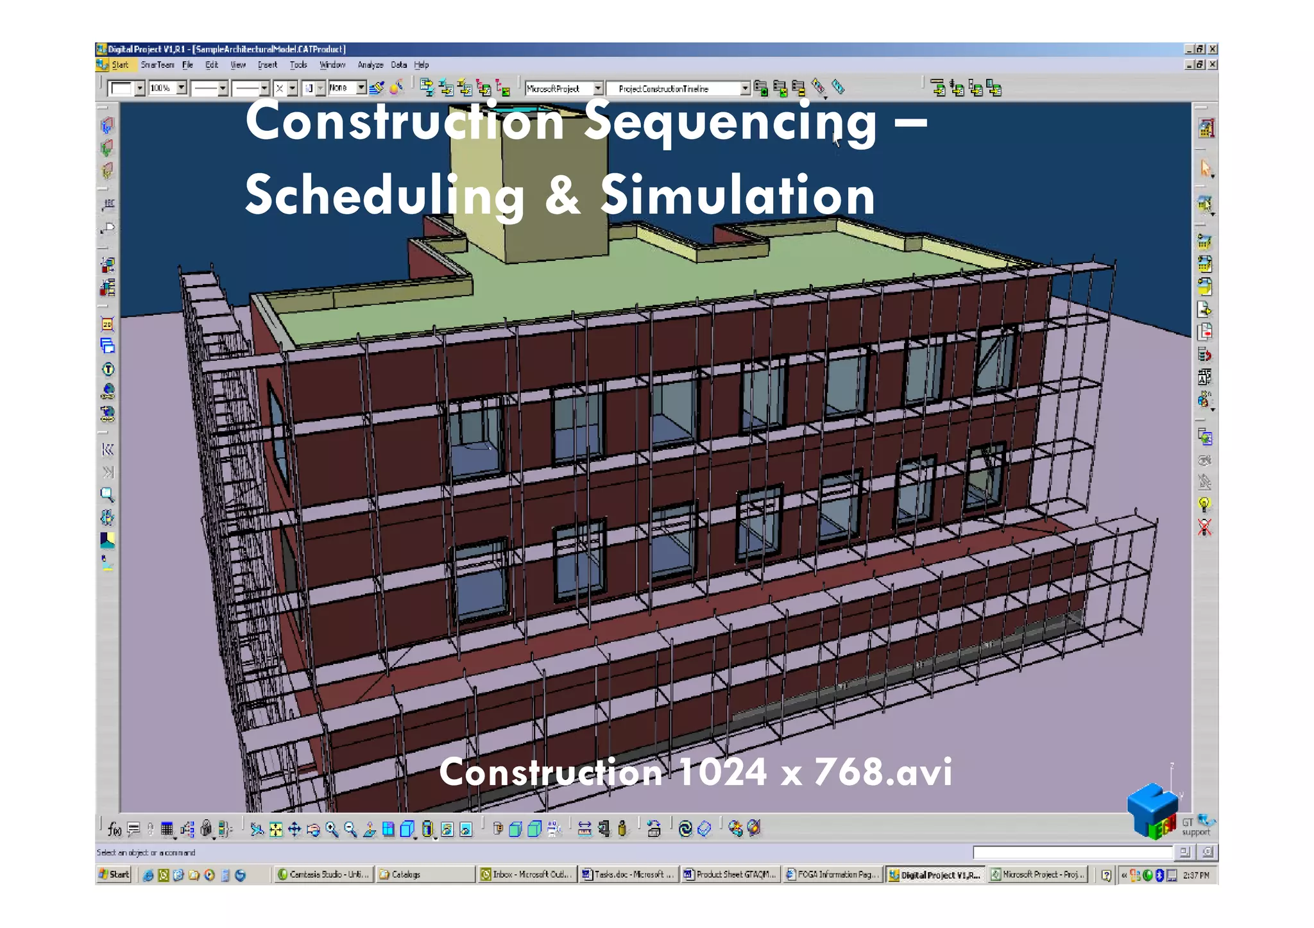The height and width of the screenshot is (928, 1314).
Task: Open the Analyze menu
Action: 370,65
